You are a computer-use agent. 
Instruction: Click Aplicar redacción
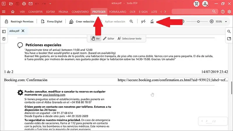coord(115,22)
